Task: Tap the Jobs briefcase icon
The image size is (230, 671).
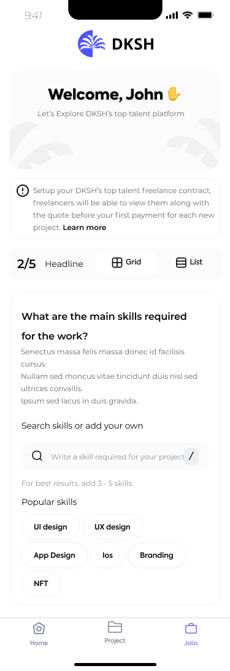Action: pos(191,629)
